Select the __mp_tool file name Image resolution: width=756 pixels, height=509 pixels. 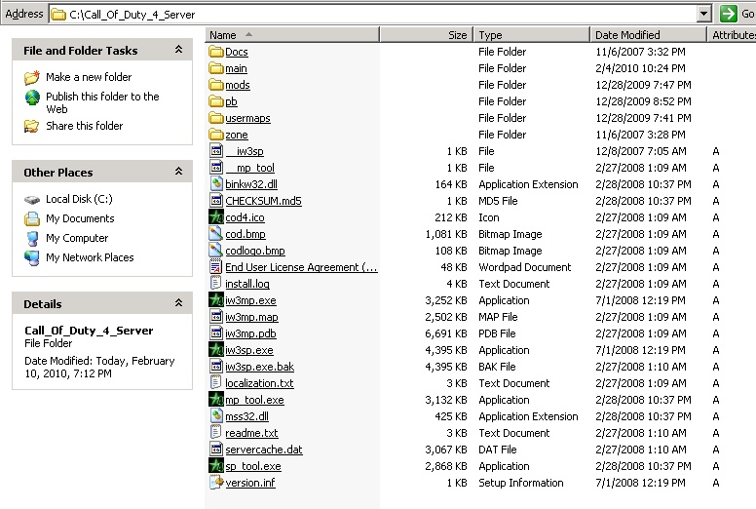point(249,168)
